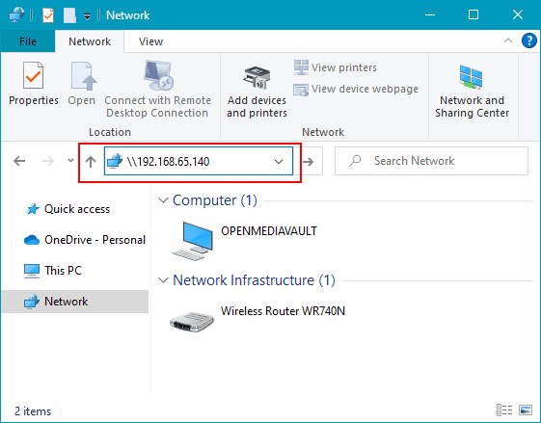541x423 pixels.
Task: Maximize the Network window
Action: tap(473, 14)
